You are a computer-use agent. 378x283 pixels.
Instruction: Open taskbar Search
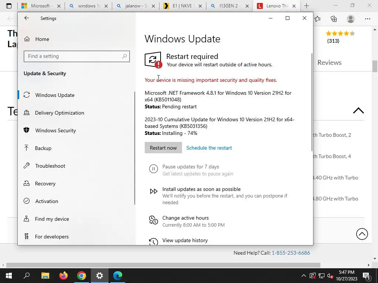[27, 276]
